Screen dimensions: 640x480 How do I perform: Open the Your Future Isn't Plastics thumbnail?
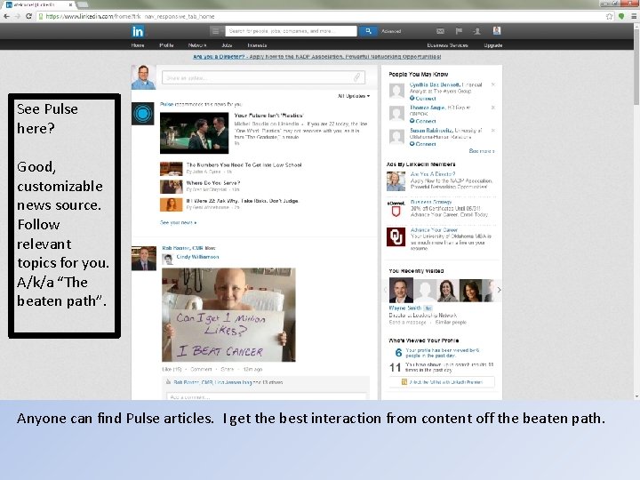point(195,133)
